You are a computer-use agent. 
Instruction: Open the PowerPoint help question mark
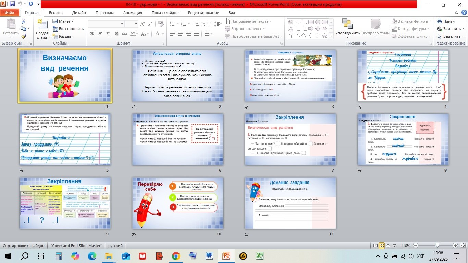(x=464, y=13)
